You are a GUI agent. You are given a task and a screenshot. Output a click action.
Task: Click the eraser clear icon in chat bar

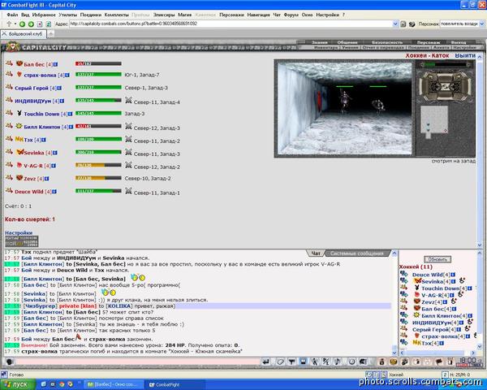point(281,362)
